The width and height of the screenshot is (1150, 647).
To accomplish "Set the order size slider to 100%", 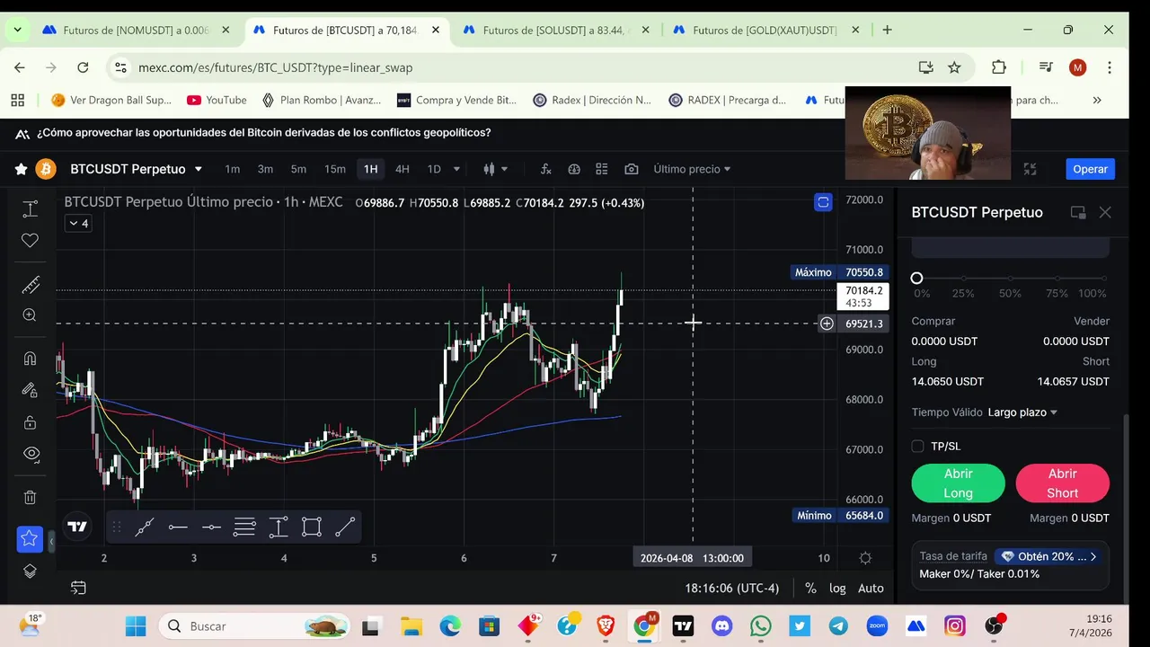I will click(1104, 279).
